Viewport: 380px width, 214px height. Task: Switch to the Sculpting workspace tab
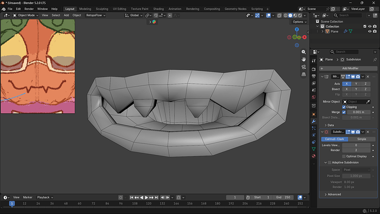point(102,9)
